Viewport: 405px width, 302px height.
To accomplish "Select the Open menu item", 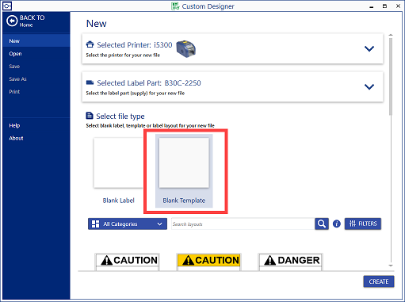I will tap(15, 54).
